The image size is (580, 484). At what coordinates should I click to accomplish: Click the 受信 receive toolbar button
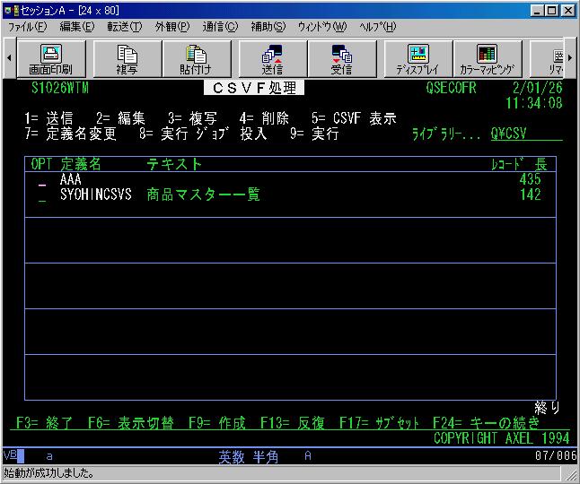tap(342, 59)
